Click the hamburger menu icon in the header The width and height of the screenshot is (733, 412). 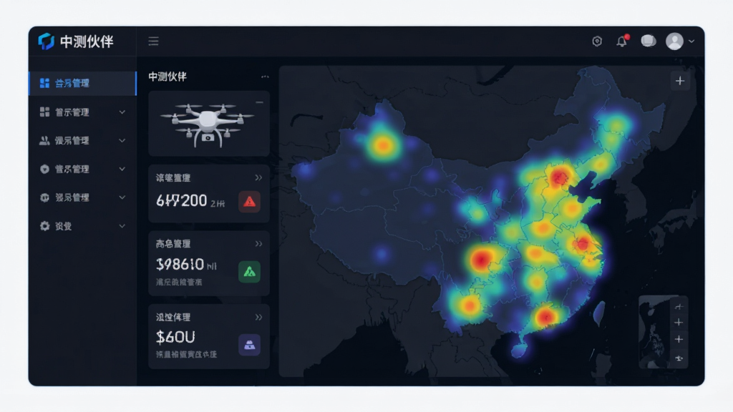click(153, 41)
